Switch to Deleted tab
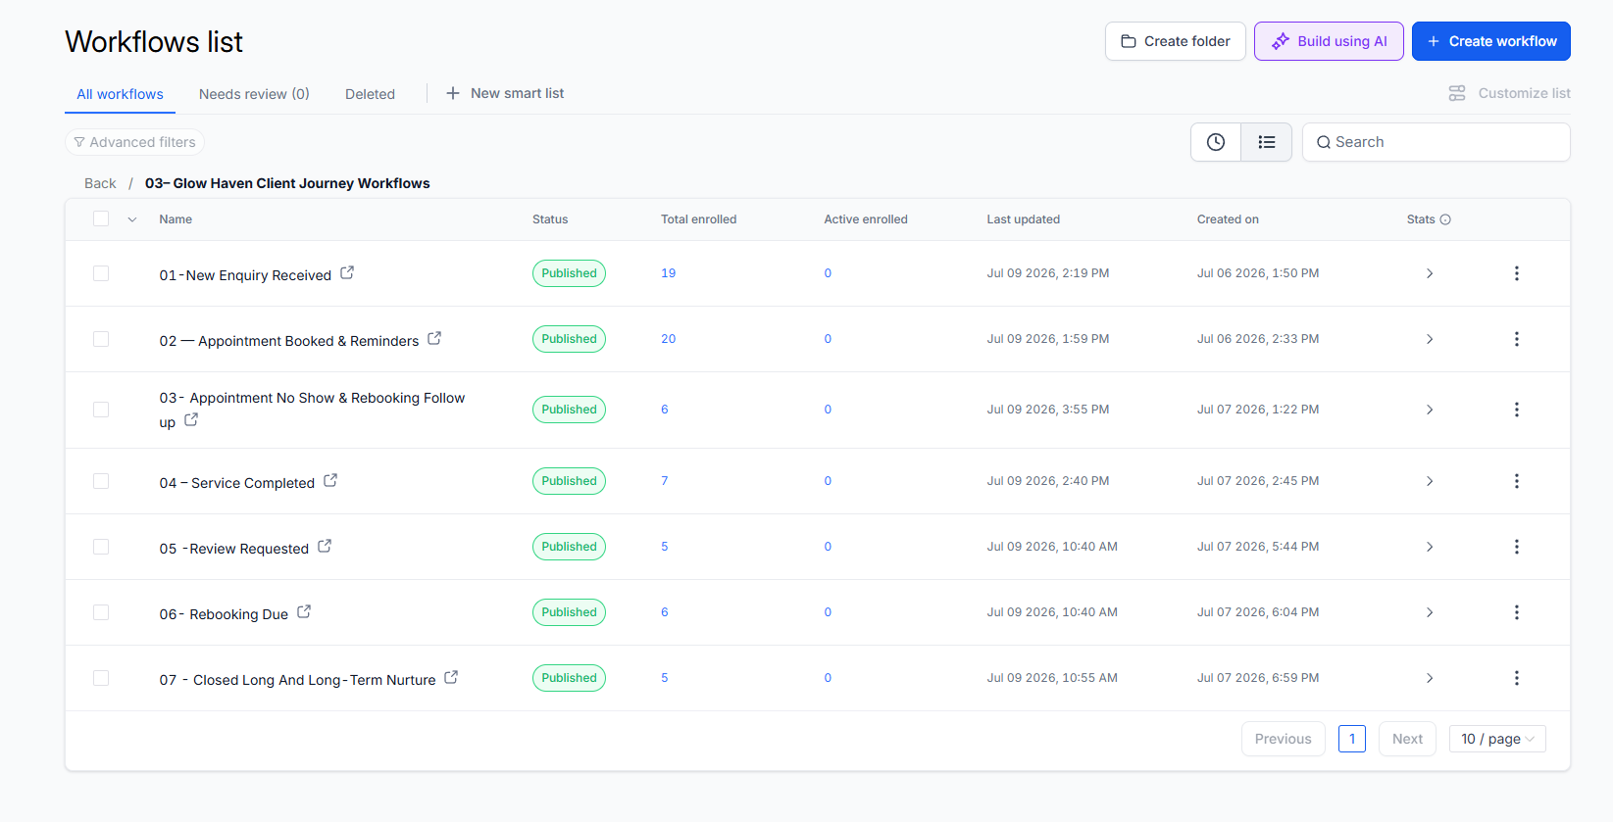The width and height of the screenshot is (1613, 822). coord(370,94)
